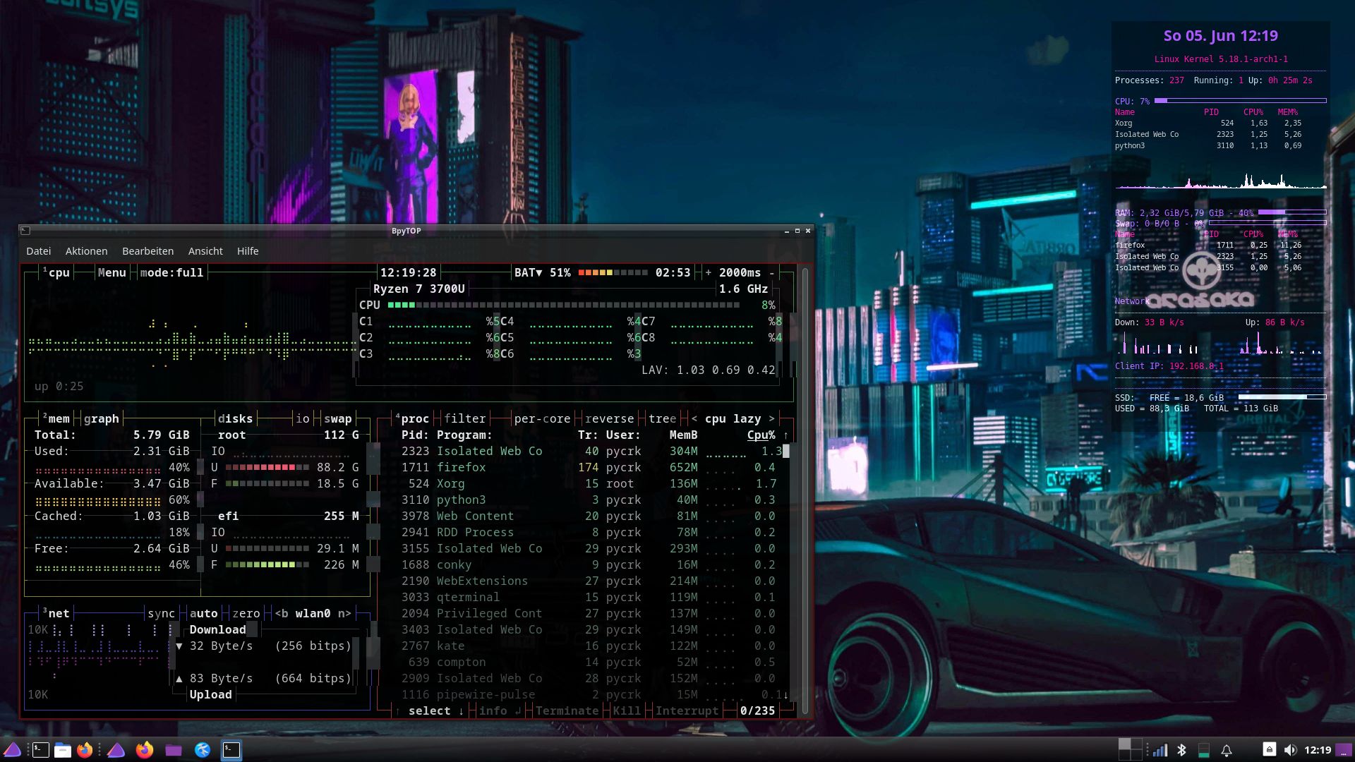Select the compton process row 639
The height and width of the screenshot is (762, 1355).
(x=588, y=662)
